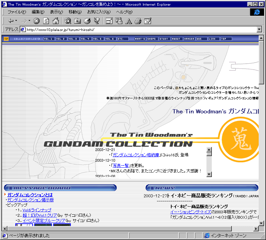Click the Channels satellite dish icon
266x240 pixels.
pyautogui.click(x=97, y=21)
